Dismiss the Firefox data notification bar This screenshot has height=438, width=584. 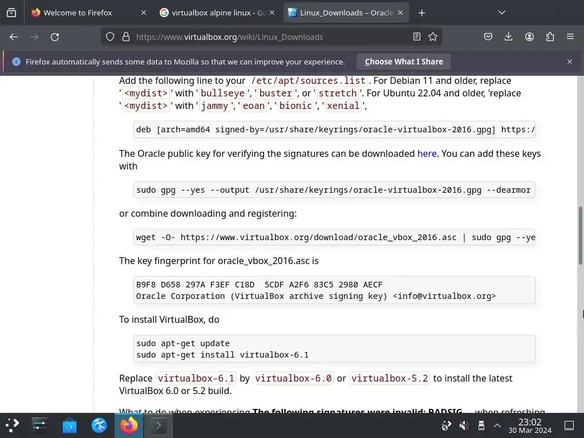(x=570, y=62)
